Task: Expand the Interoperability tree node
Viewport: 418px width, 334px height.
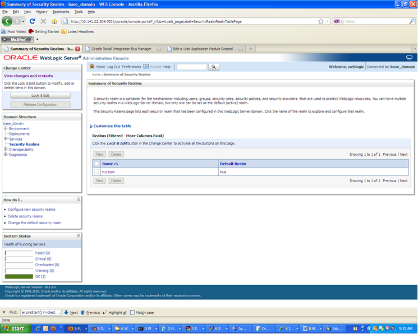Action: pyautogui.click(x=6, y=149)
